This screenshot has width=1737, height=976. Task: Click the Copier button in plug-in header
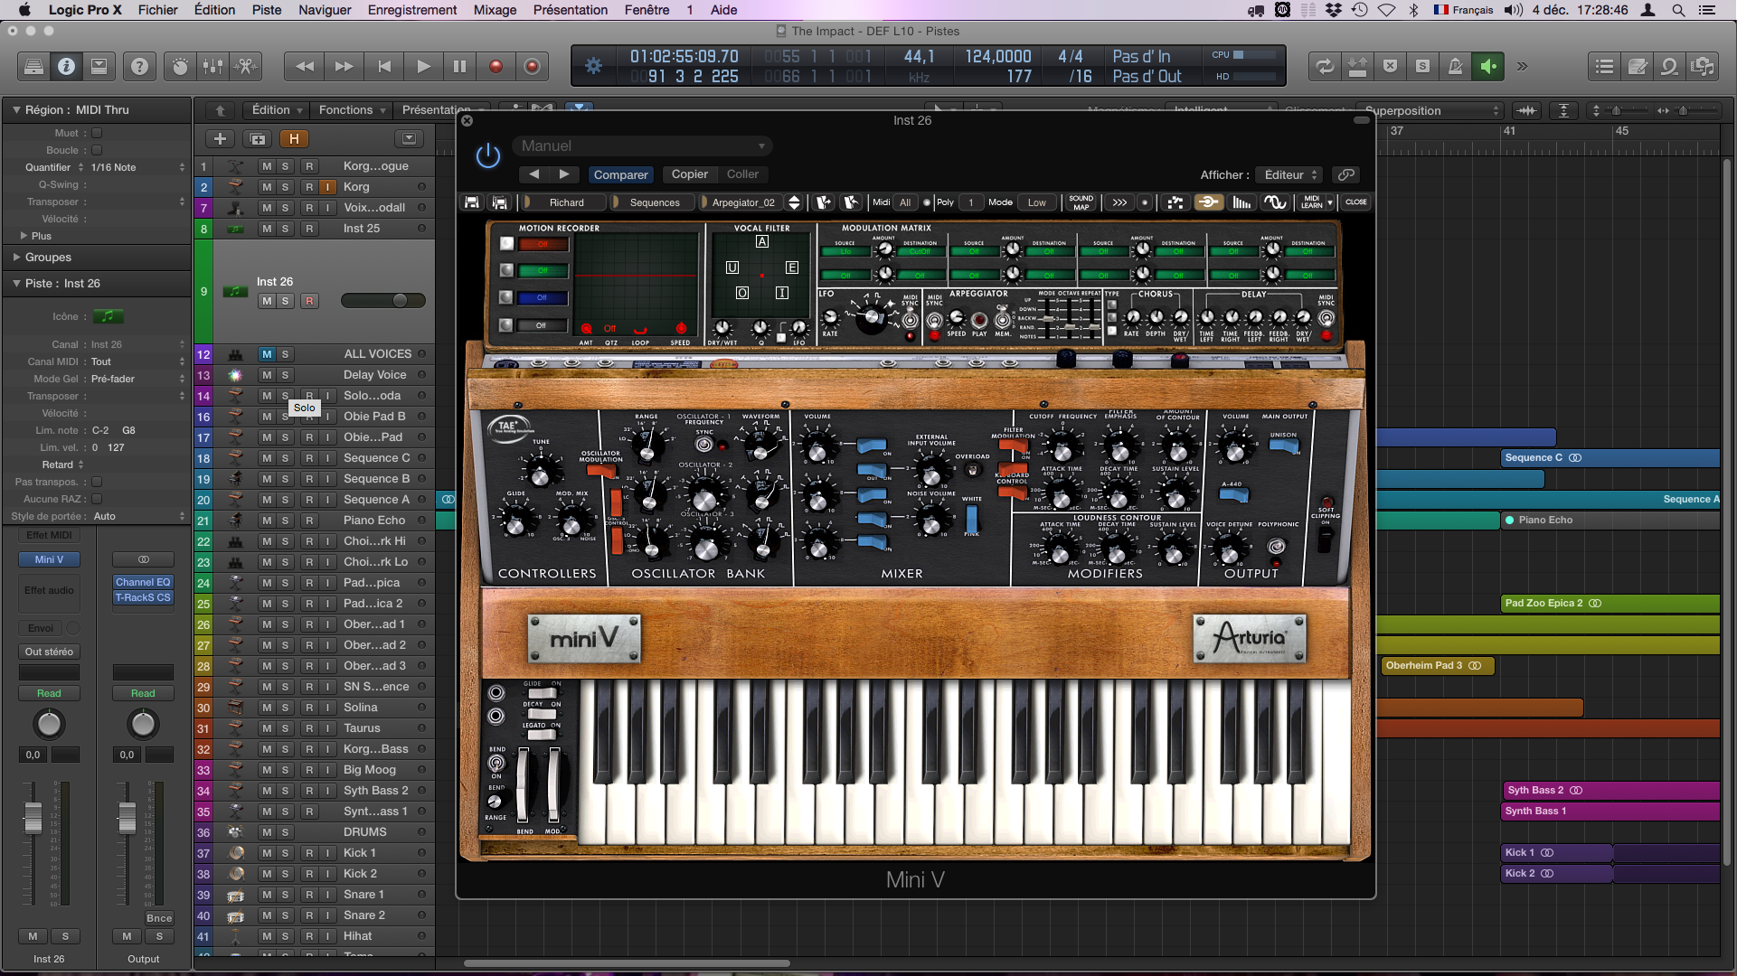pyautogui.click(x=689, y=174)
